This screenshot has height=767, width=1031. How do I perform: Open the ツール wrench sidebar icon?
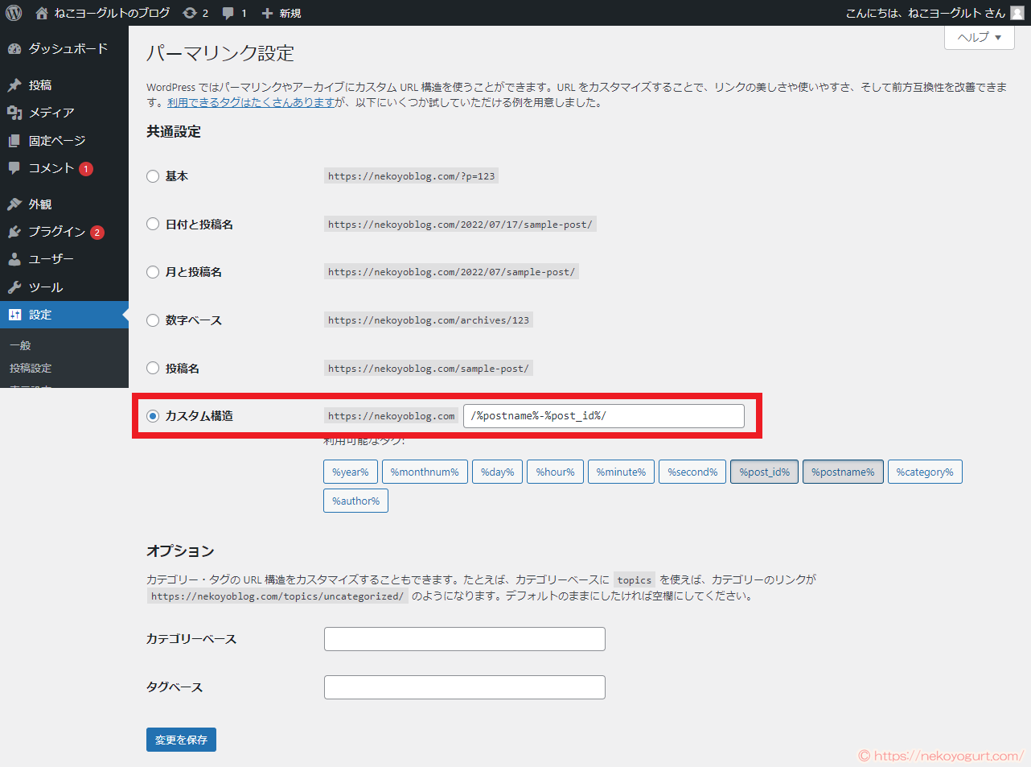[x=15, y=287]
